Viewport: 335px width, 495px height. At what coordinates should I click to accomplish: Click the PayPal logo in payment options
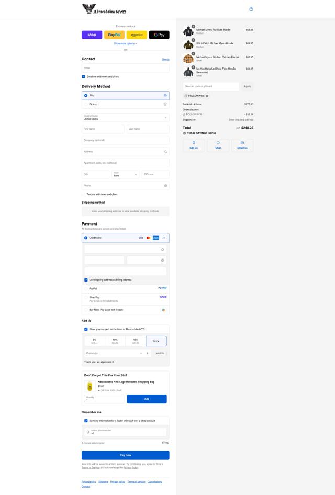163,288
